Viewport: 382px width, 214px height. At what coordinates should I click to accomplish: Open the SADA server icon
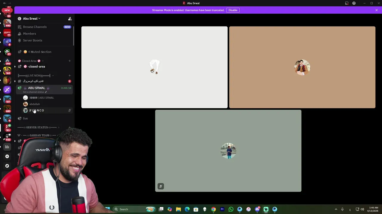7,147
